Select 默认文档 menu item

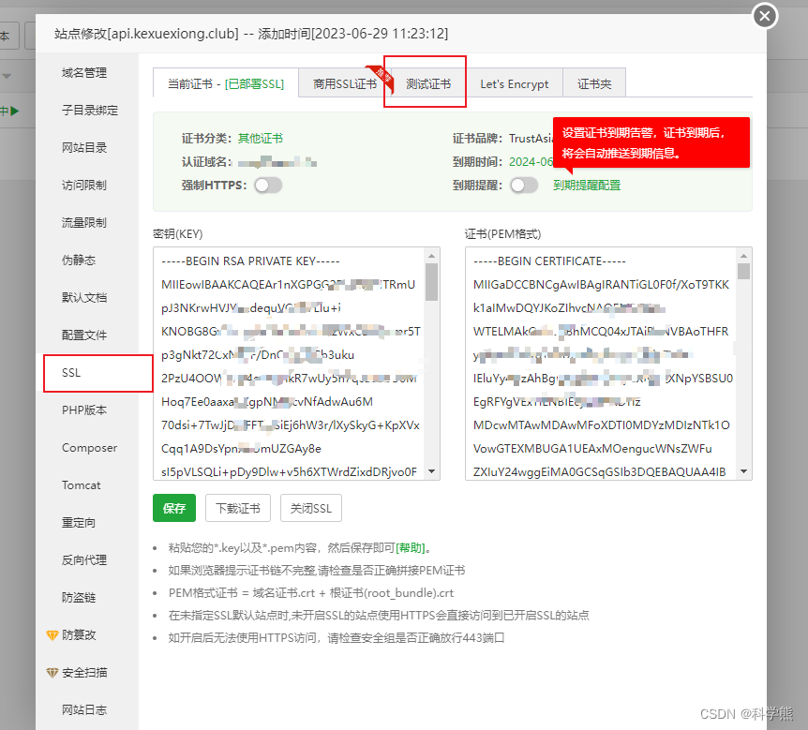[x=84, y=297]
